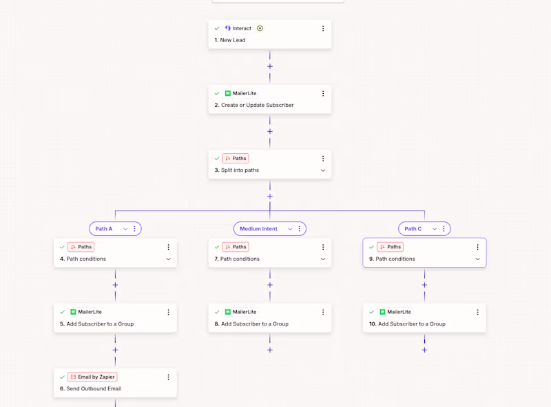The image size is (551, 407).
Task: Expand the Medium Intent dropdown chevron
Action: pos(290,229)
